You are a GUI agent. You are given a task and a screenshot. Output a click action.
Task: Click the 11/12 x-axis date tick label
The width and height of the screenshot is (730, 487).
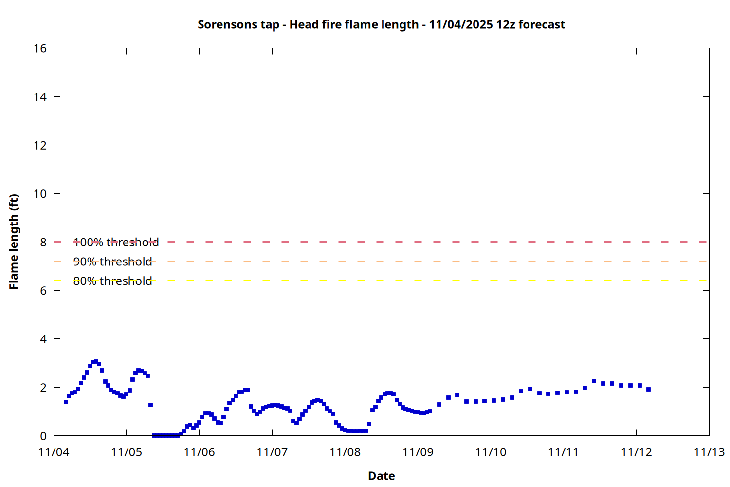[636, 452]
